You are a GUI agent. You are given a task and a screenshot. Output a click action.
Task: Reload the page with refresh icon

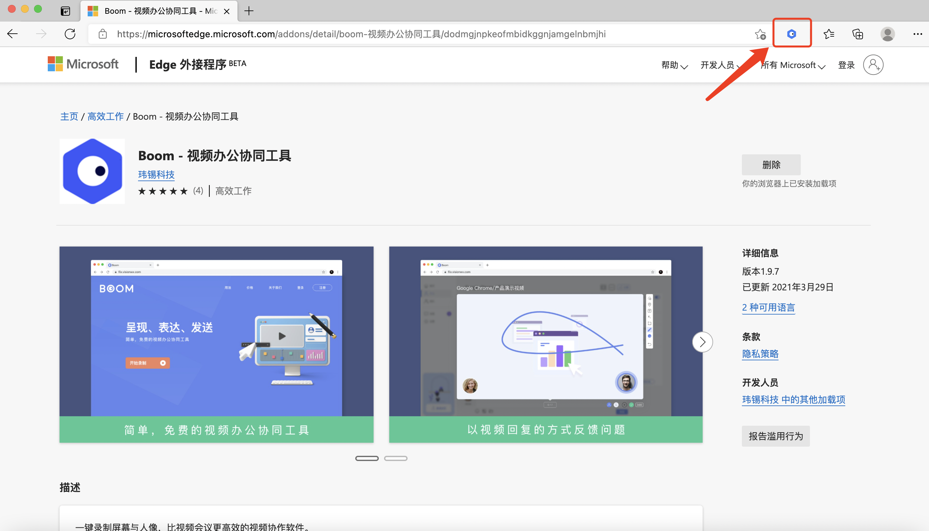[70, 34]
